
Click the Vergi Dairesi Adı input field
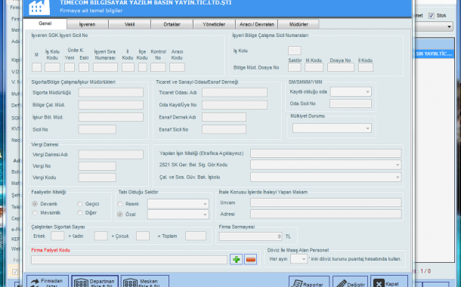point(111,155)
